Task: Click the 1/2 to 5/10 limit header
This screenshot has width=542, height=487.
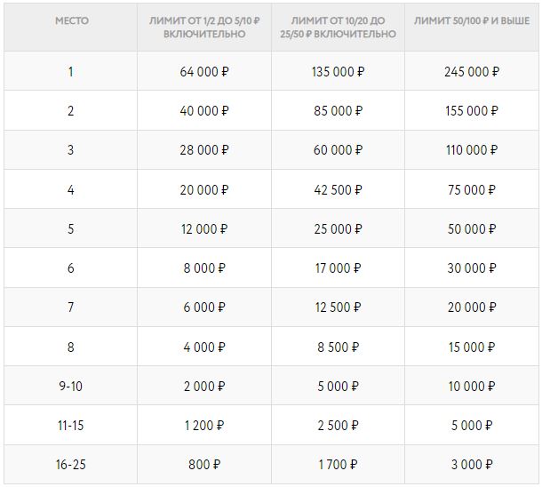Action: coord(204,27)
